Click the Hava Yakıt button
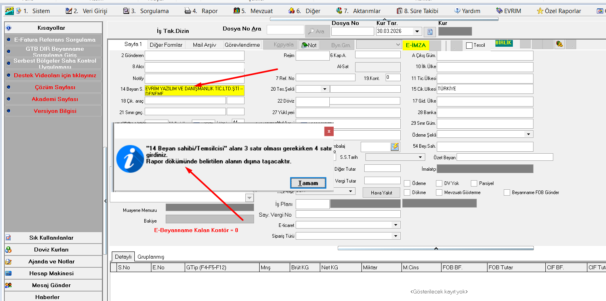The image size is (606, 301). (x=381, y=192)
